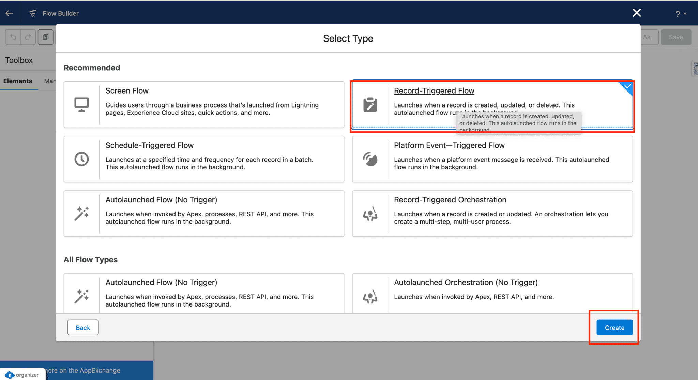Click the Autolaunched Flow magic wand icon under Recommended

[x=81, y=213]
